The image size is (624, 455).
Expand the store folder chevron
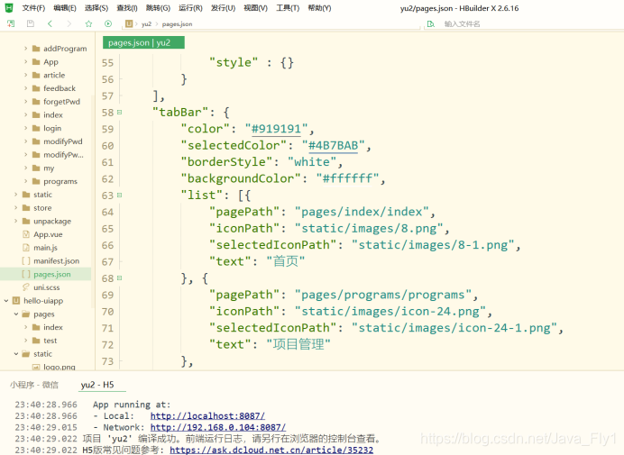(16, 207)
